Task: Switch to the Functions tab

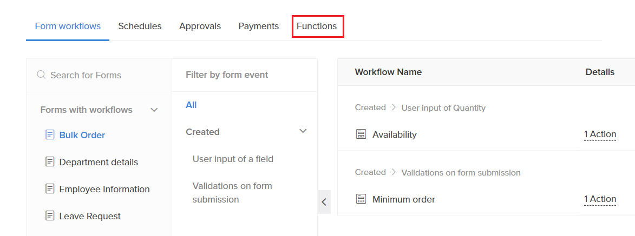Action: [317, 26]
